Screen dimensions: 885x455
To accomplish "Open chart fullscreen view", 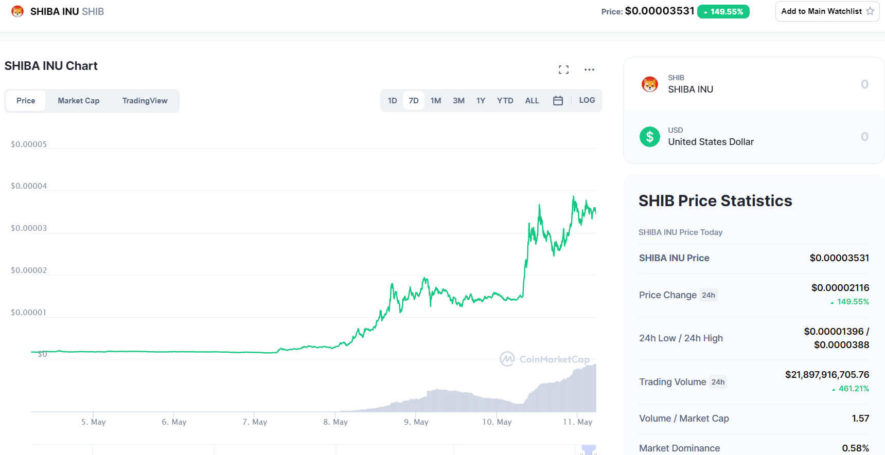I will click(x=563, y=69).
